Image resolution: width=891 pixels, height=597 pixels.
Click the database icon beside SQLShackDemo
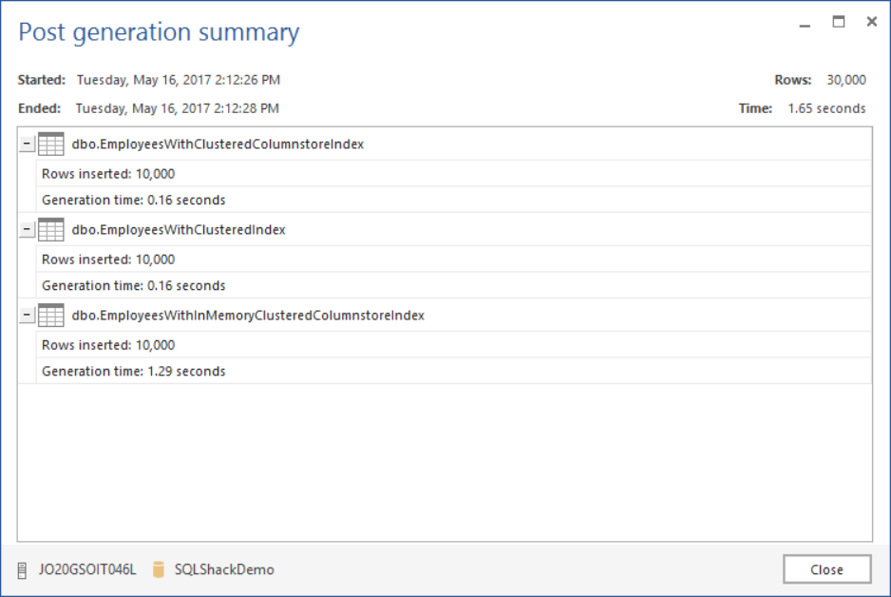click(x=159, y=570)
